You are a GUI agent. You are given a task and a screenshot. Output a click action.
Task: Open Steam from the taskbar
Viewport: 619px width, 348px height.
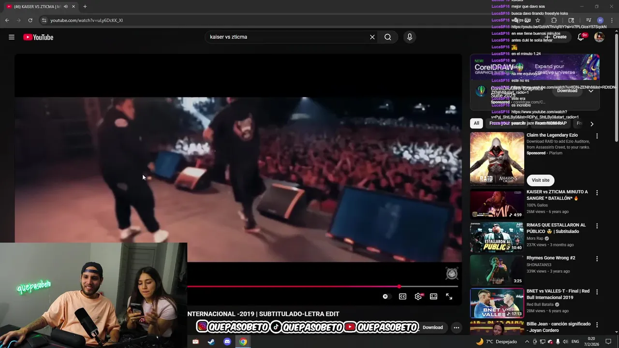[211, 342]
